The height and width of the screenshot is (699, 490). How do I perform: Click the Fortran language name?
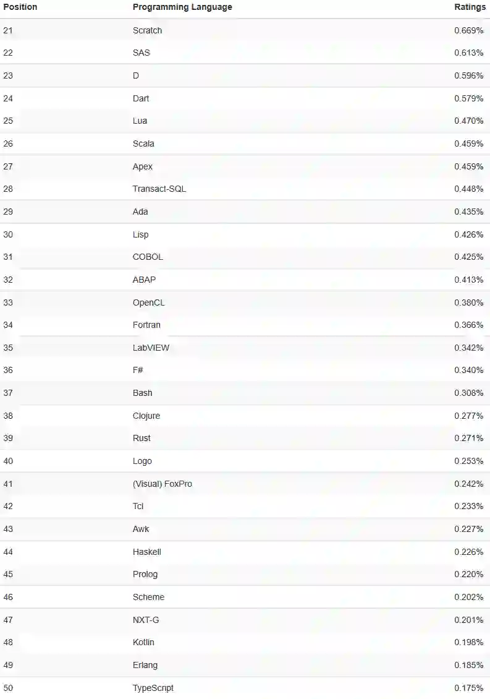[x=146, y=325]
